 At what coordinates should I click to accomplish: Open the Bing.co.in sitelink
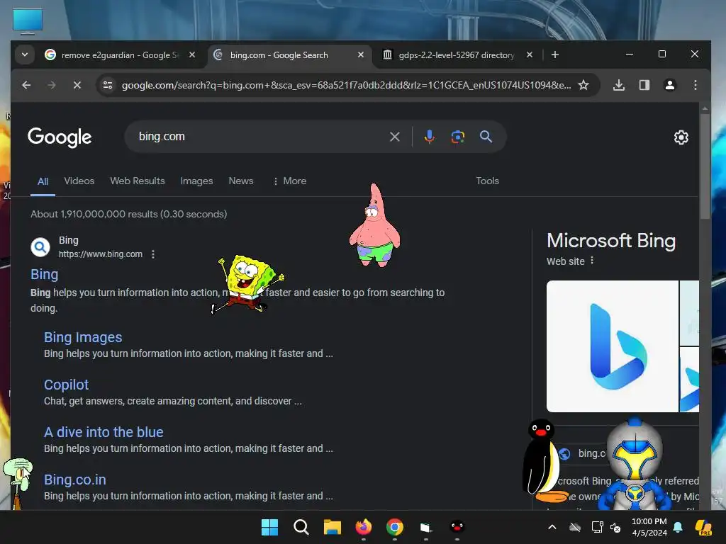[75, 480]
